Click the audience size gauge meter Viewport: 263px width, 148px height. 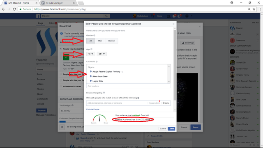click(x=99, y=118)
